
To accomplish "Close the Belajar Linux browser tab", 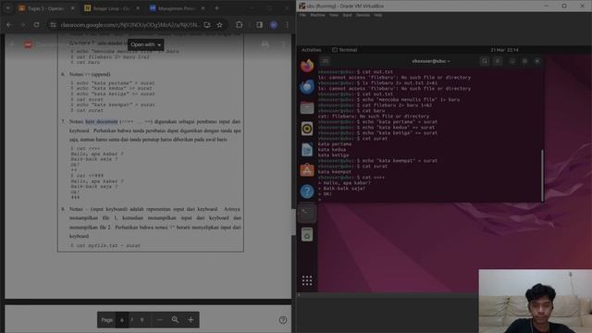I will pyautogui.click(x=138, y=8).
